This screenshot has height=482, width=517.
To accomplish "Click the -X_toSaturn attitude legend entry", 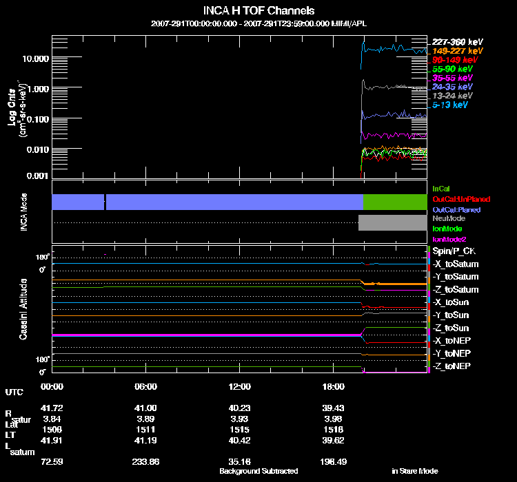I will [x=456, y=264].
